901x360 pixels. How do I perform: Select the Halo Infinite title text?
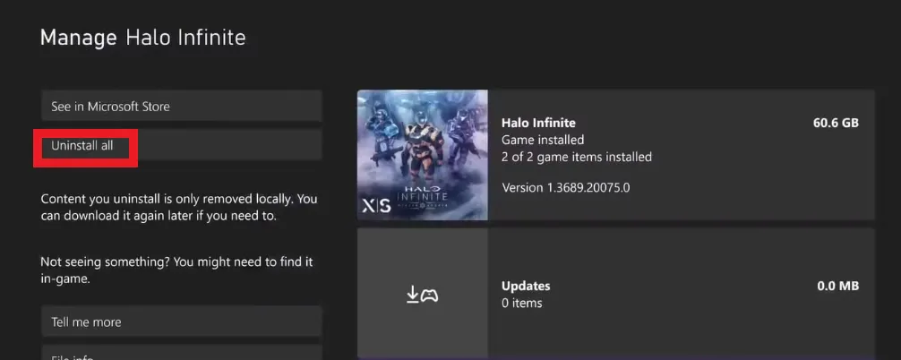538,123
